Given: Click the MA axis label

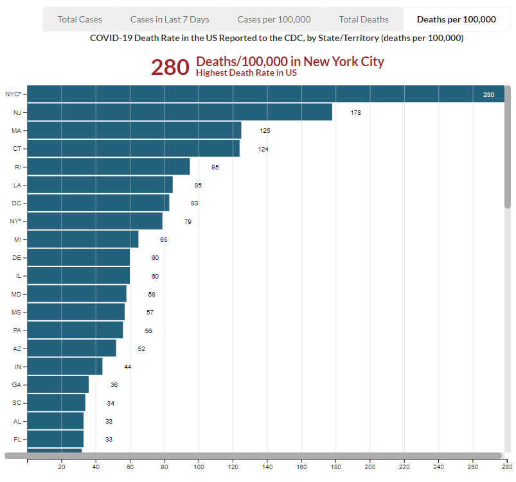Looking at the screenshot, I should click(17, 130).
